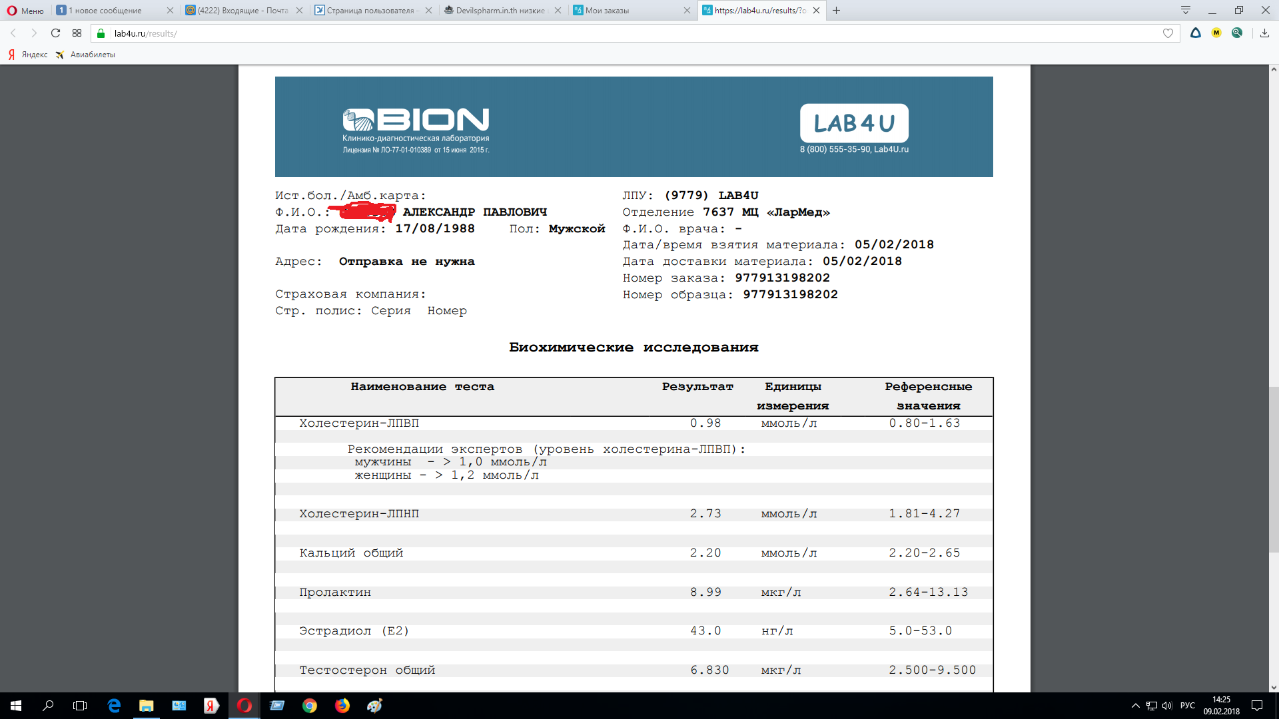Add page to bookmarks with heart icon
1279x719 pixels.
[x=1168, y=33]
